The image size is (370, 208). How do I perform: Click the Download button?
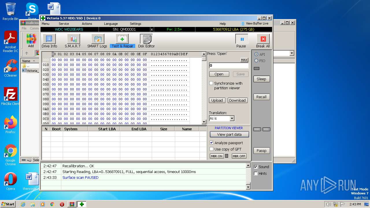(x=237, y=100)
